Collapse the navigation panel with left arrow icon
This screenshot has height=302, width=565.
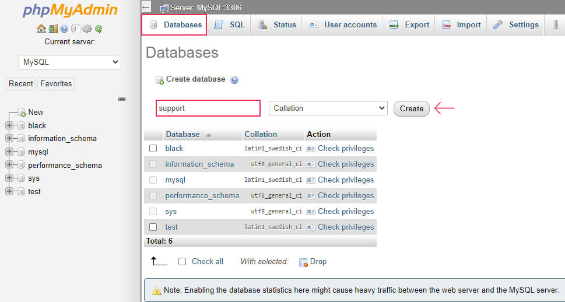coord(146,7)
